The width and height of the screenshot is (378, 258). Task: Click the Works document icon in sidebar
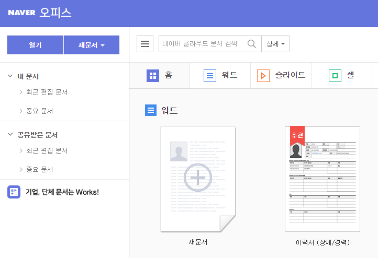click(14, 192)
